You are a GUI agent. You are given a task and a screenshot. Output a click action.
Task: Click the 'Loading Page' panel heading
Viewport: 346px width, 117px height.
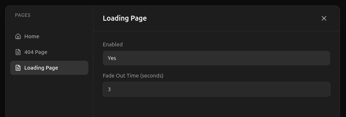point(125,18)
